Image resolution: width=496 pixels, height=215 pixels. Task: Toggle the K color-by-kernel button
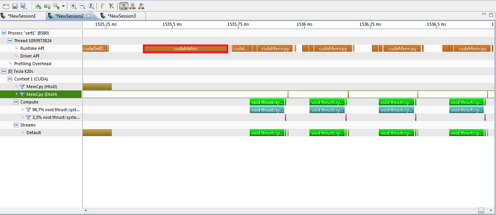coord(124,6)
